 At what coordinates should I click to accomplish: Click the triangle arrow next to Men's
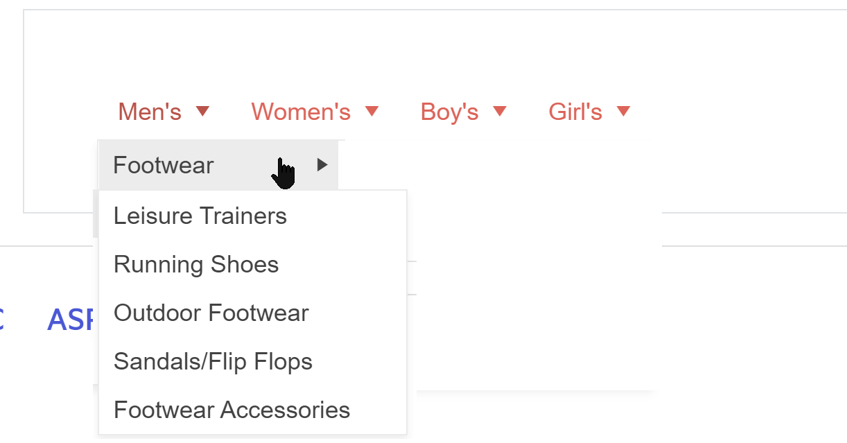pos(202,111)
